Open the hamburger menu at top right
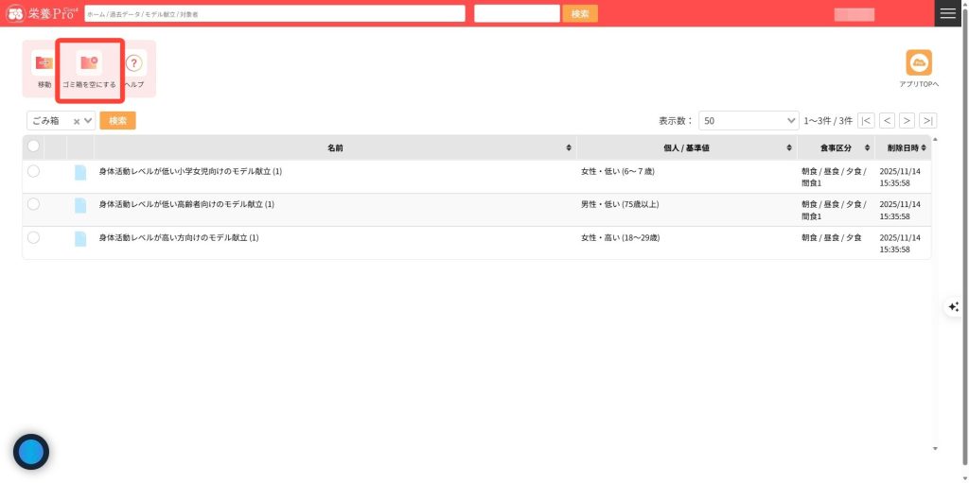This screenshot has width=969, height=483. tap(947, 13)
